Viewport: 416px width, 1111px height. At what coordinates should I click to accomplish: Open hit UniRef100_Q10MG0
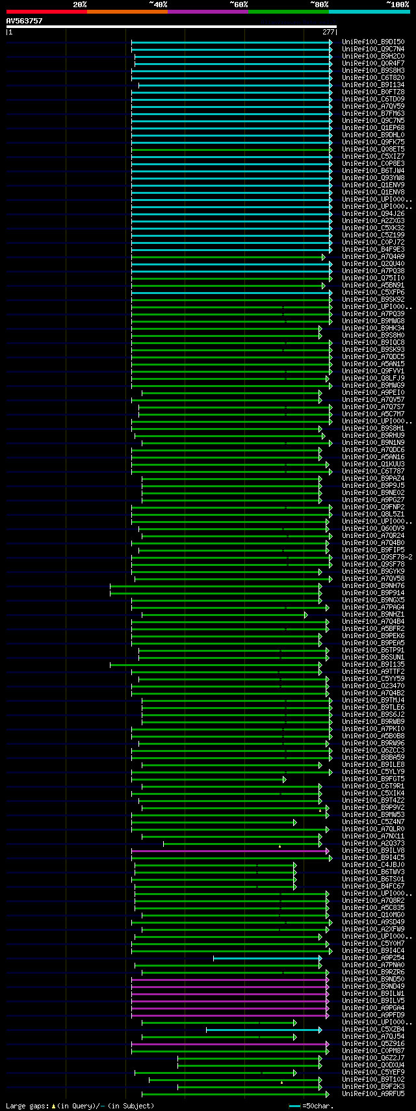point(373,915)
